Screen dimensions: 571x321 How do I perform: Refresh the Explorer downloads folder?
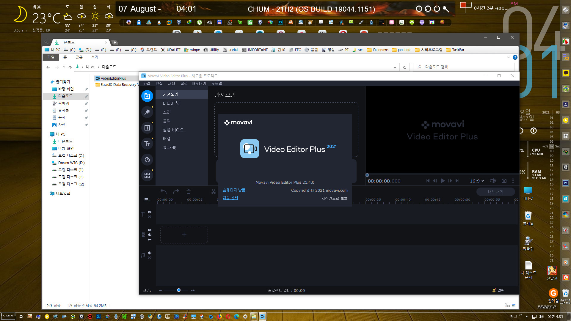[x=404, y=67]
